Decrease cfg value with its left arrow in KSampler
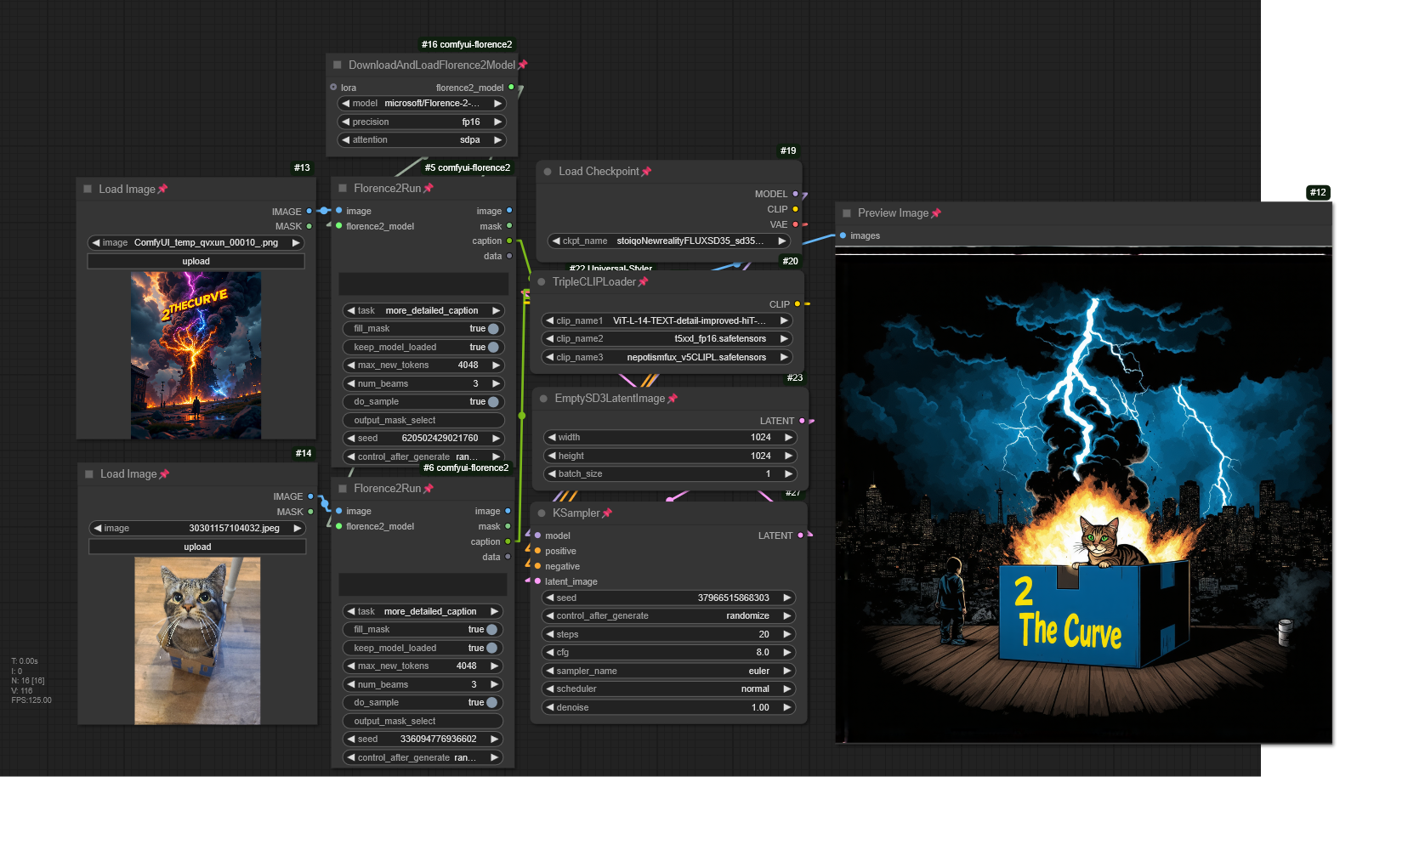 click(x=550, y=653)
